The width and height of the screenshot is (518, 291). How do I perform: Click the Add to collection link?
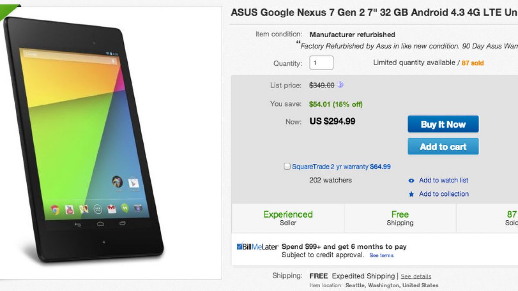pos(443,194)
